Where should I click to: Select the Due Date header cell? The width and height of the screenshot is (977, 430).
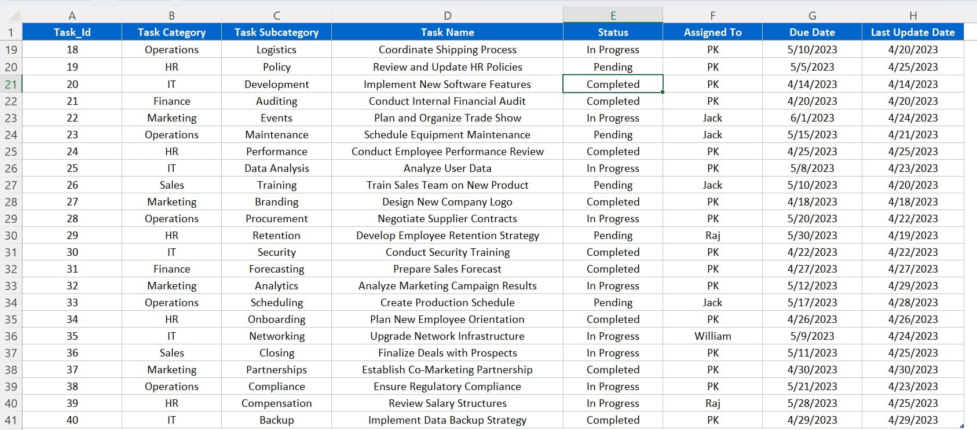812,32
